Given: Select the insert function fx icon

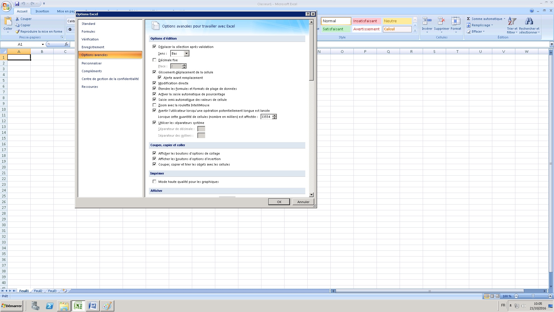Looking at the screenshot, I should click(x=66, y=44).
